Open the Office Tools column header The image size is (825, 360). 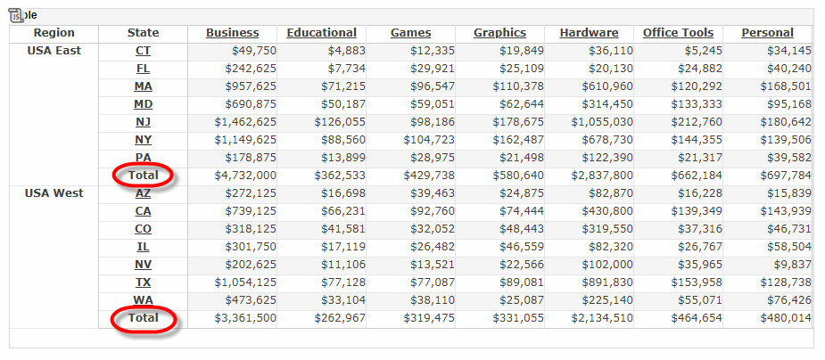click(x=678, y=33)
